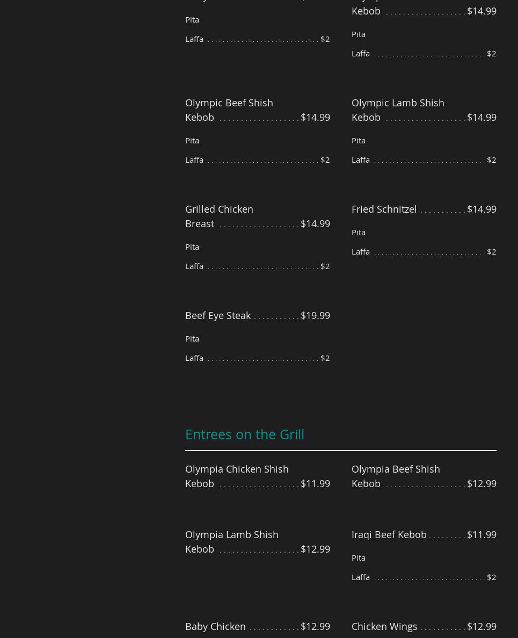Open the Fried Schnitzel menu item
The width and height of the screenshot is (518, 638).
[x=384, y=209]
